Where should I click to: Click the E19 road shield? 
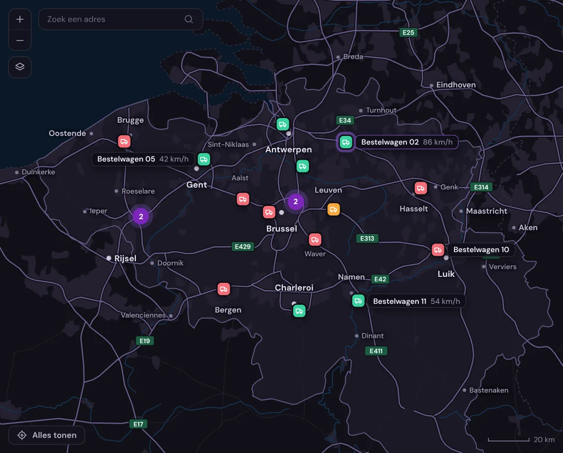coord(145,341)
